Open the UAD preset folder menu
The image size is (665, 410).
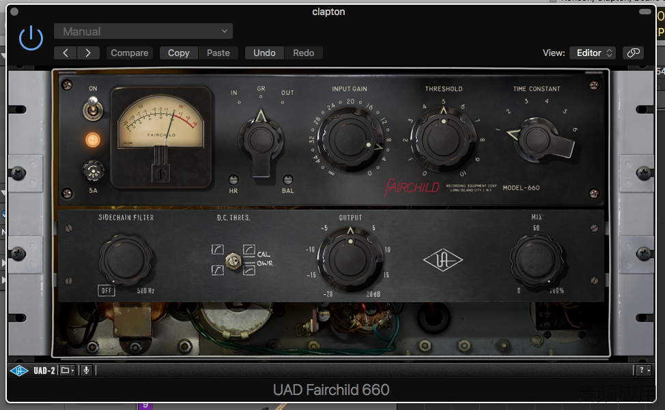pos(68,370)
